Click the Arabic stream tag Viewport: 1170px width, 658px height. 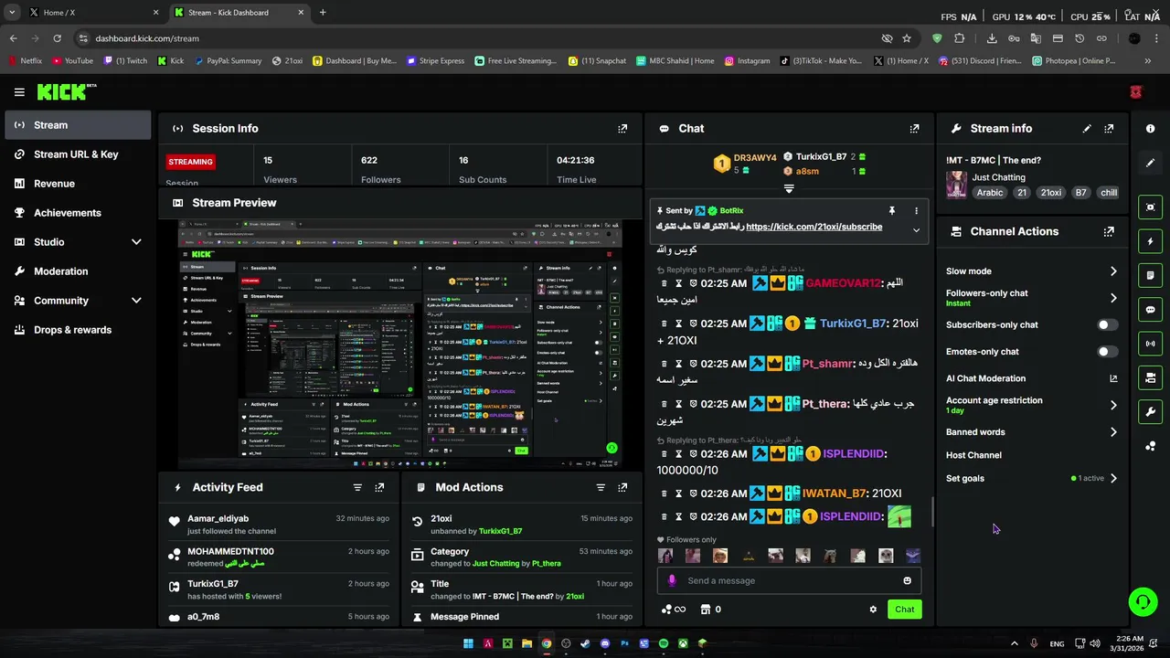989,193
